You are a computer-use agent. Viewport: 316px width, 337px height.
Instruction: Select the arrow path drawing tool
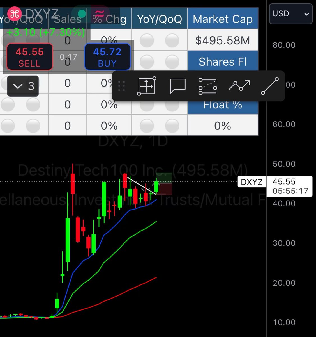click(239, 86)
